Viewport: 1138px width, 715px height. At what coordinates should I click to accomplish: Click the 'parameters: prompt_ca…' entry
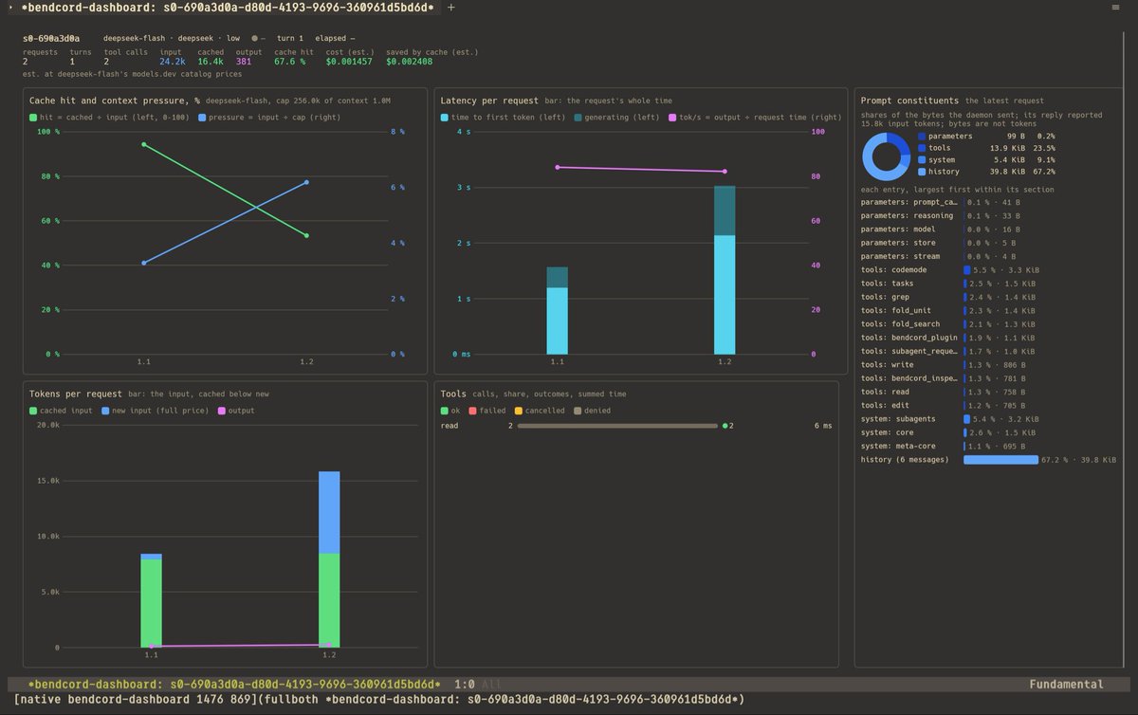909,202
